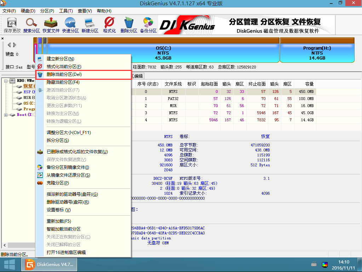This screenshot has width=362, height=272.
Task: Click the trash icon beside 删除当前分区
Action: 40,74
